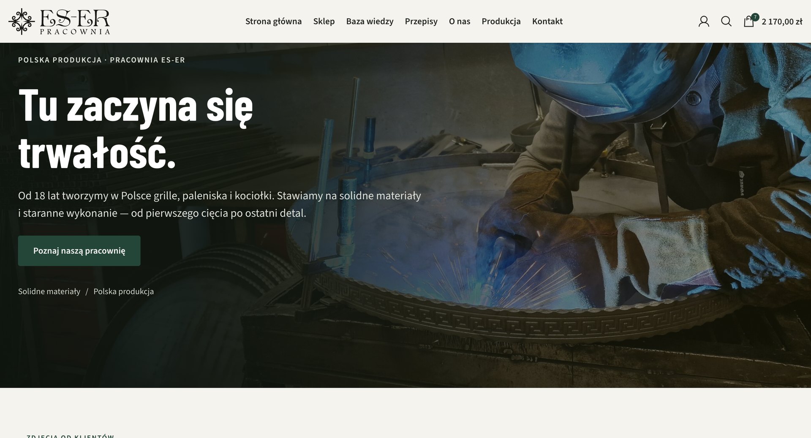
Task: Go to Strona główna menu item
Action: coord(273,21)
